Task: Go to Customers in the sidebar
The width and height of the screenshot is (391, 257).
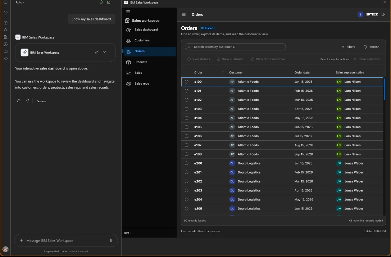Action: (x=150, y=40)
